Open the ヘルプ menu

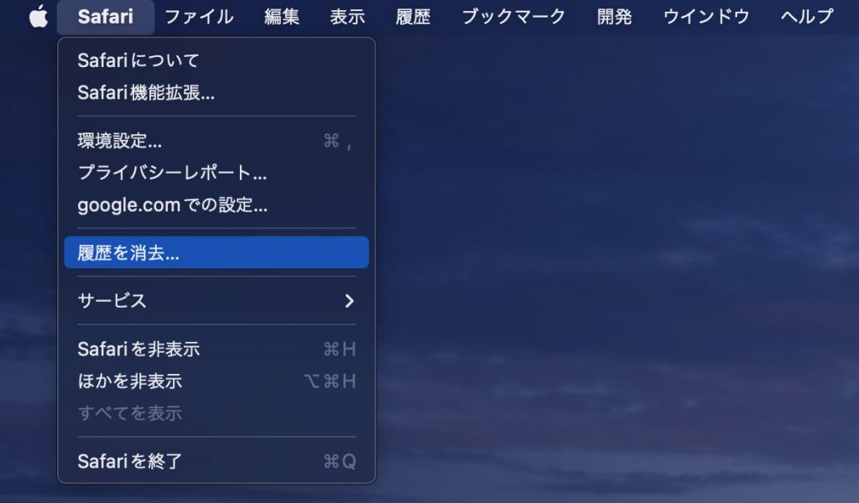[806, 17]
